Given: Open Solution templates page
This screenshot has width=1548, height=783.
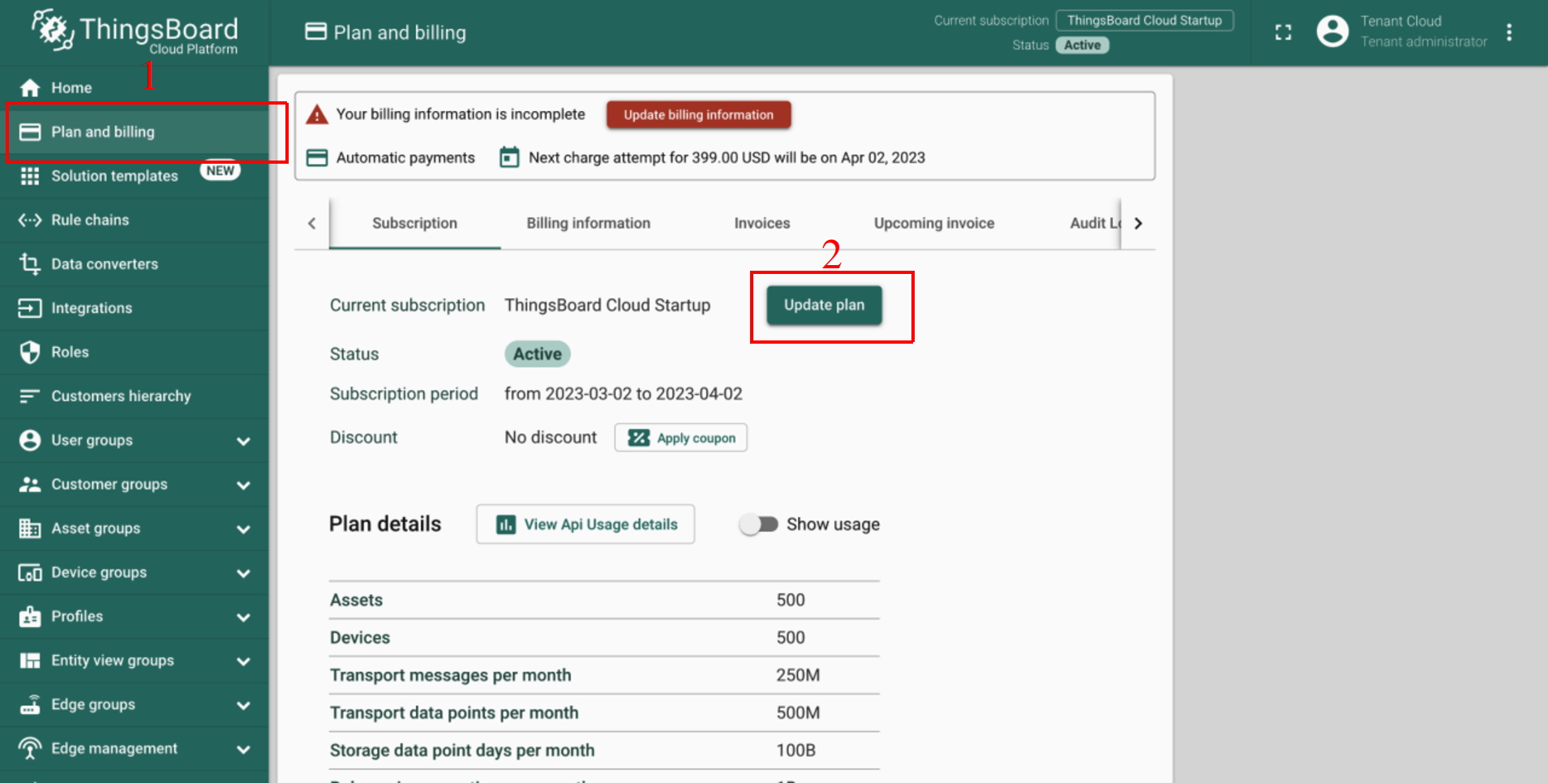Looking at the screenshot, I should 114,176.
